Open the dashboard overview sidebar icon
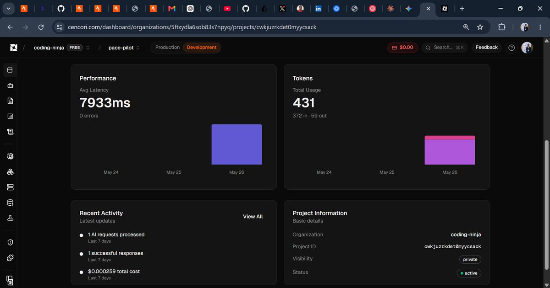This screenshot has width=550, height=288. [10, 70]
